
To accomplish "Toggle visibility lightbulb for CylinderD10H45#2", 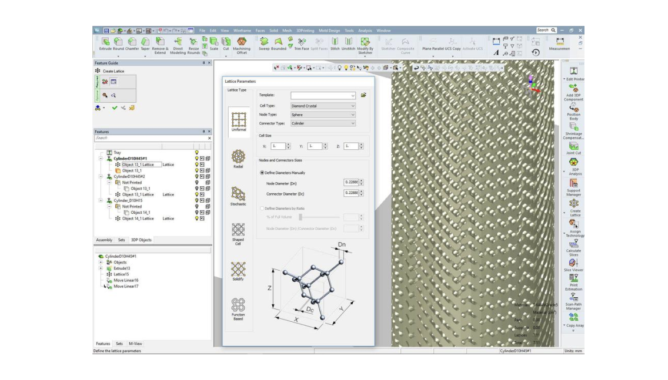I will click(x=197, y=176).
